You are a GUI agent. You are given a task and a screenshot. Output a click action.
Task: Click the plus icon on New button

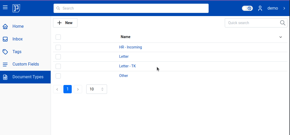[x=59, y=23]
